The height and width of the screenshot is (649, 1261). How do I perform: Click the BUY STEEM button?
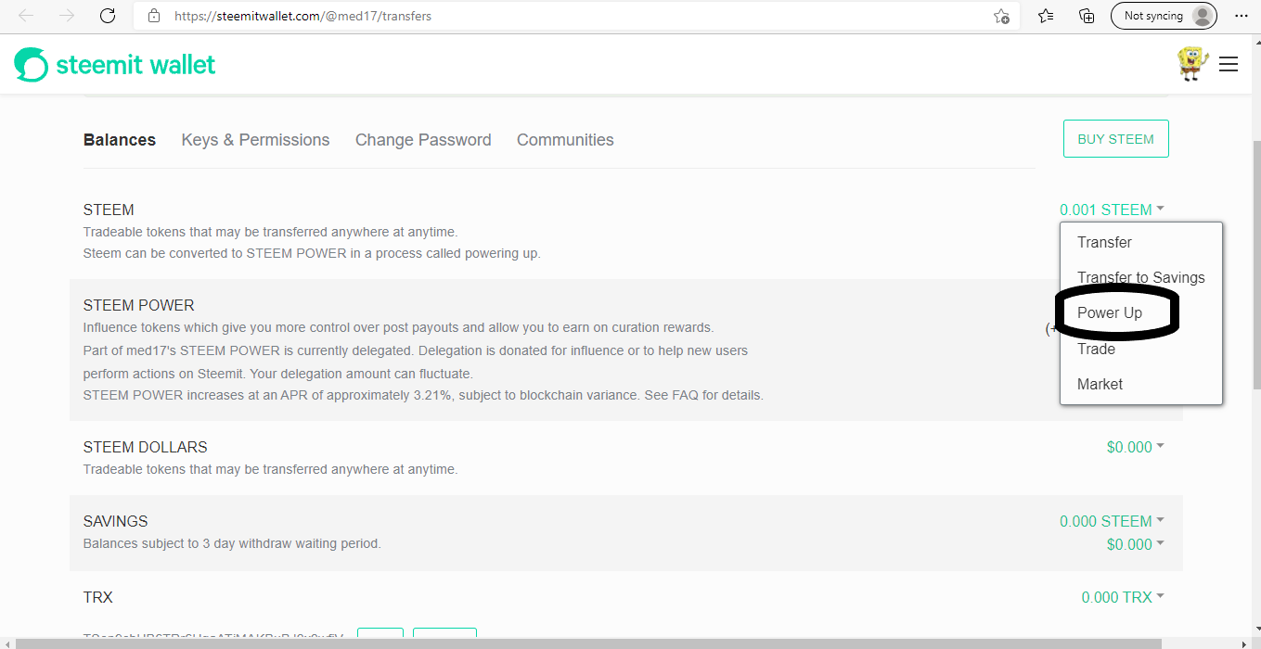point(1115,139)
